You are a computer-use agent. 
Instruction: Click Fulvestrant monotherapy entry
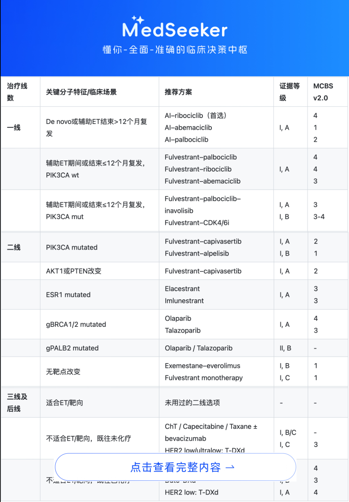coord(204,378)
